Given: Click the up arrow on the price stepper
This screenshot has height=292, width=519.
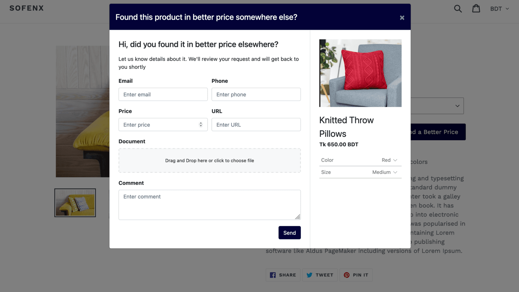Looking at the screenshot, I should (x=201, y=123).
